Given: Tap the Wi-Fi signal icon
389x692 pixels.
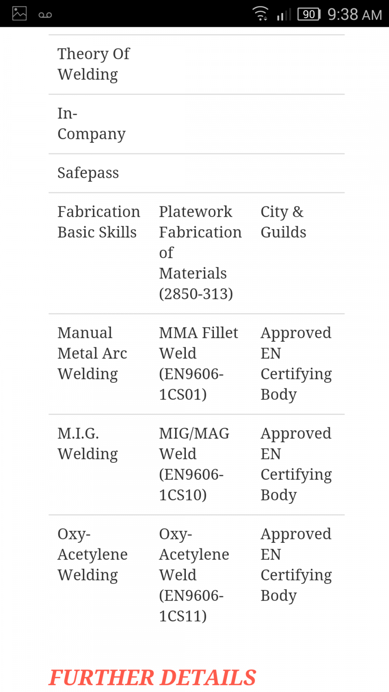Looking at the screenshot, I should (261, 13).
